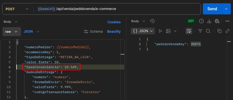
Task: Click the "pedidoVendaKey" key in response
Action: (x=170, y=44)
